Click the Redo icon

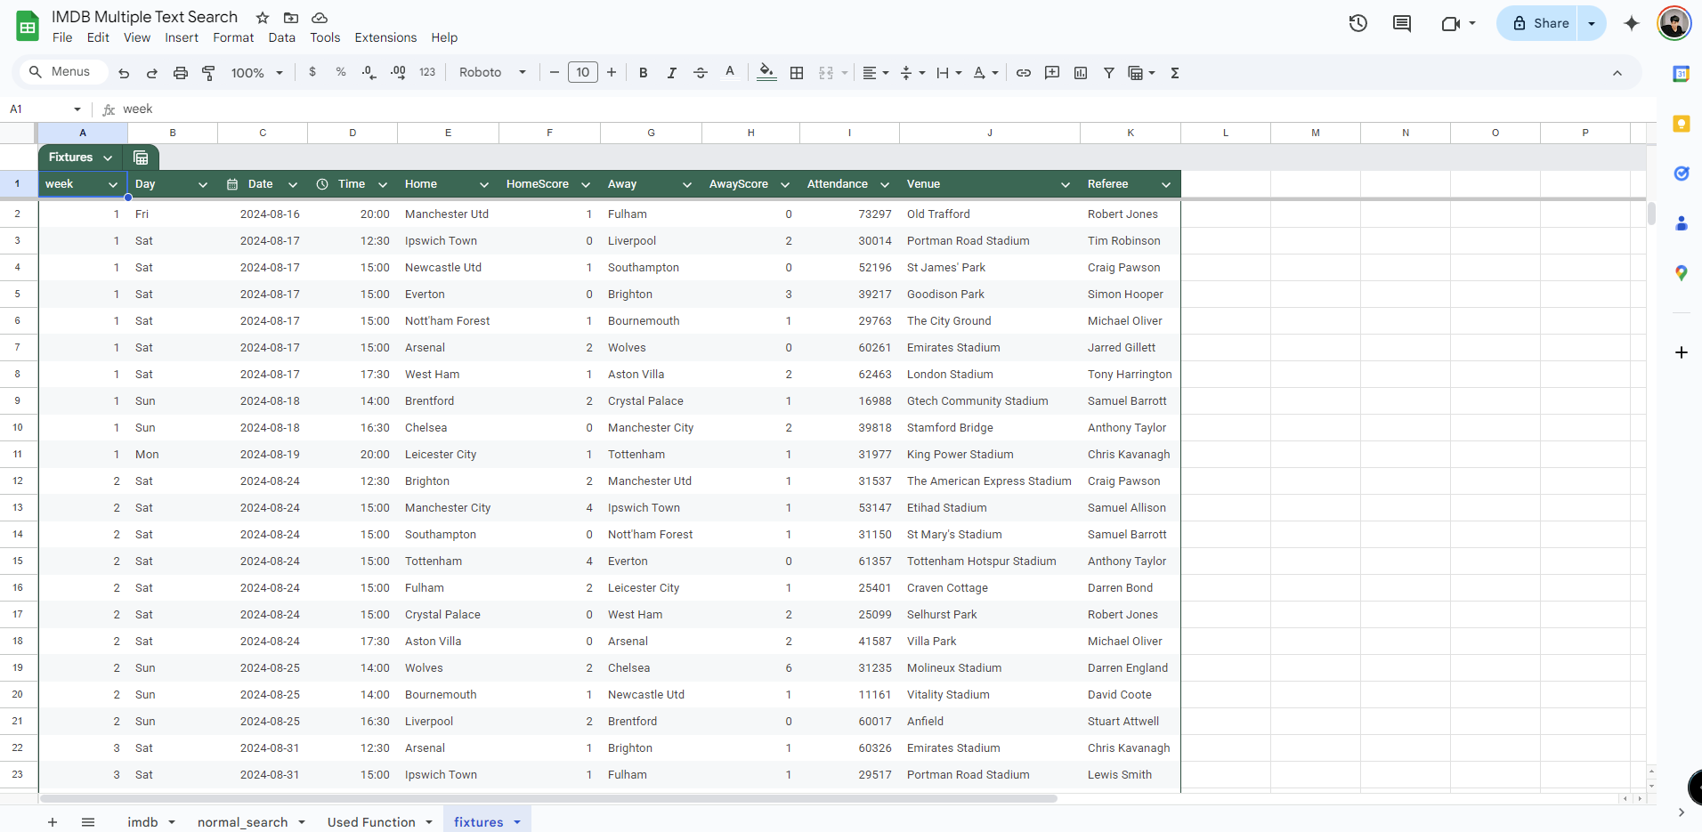(x=152, y=73)
